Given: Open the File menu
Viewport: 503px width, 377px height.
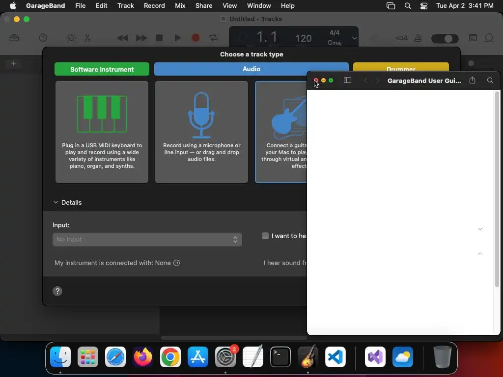Looking at the screenshot, I should [x=80, y=5].
